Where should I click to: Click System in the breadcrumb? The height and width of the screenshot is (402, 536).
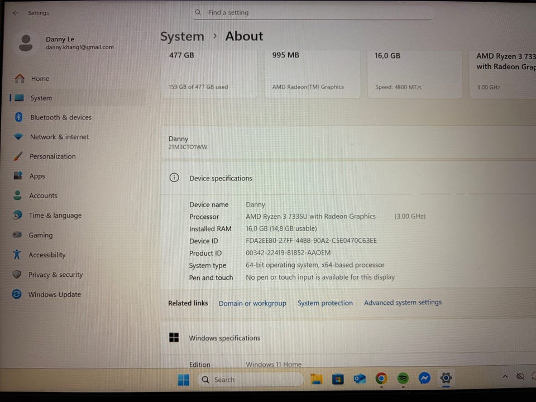coord(182,37)
